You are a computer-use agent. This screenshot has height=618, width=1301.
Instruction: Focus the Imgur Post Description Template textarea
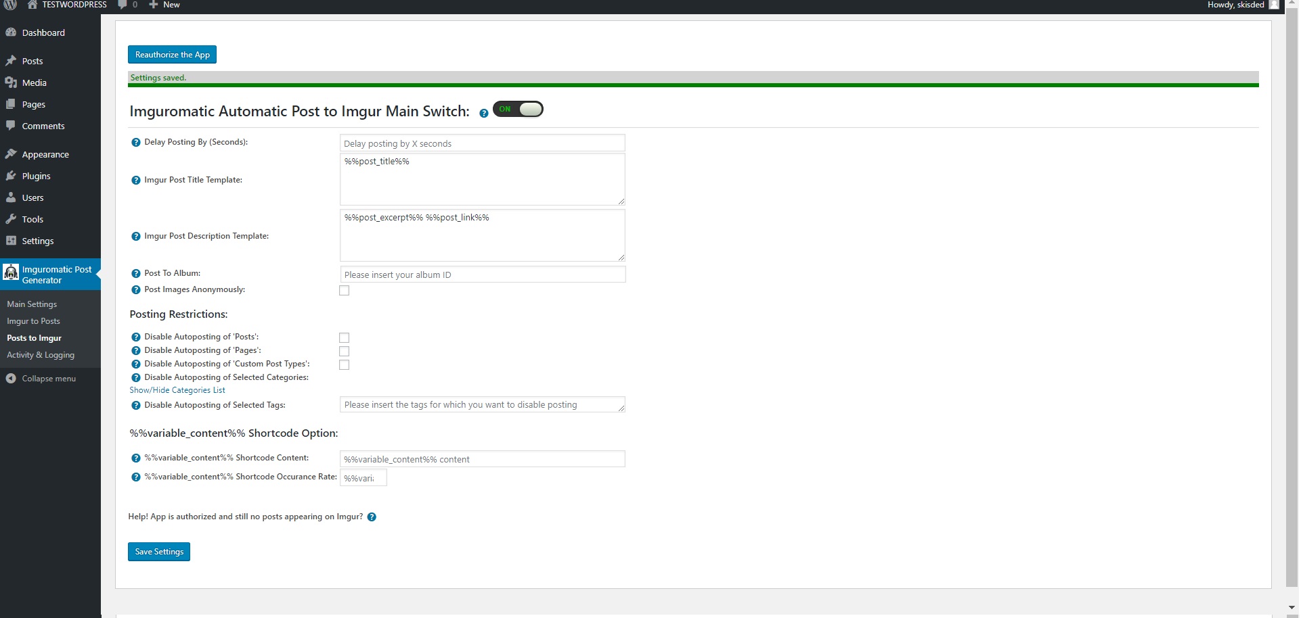click(482, 235)
